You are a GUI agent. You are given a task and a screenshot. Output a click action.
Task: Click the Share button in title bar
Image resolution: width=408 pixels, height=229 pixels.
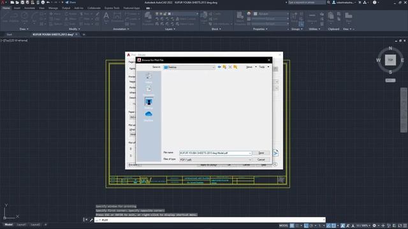pyautogui.click(x=70, y=3)
